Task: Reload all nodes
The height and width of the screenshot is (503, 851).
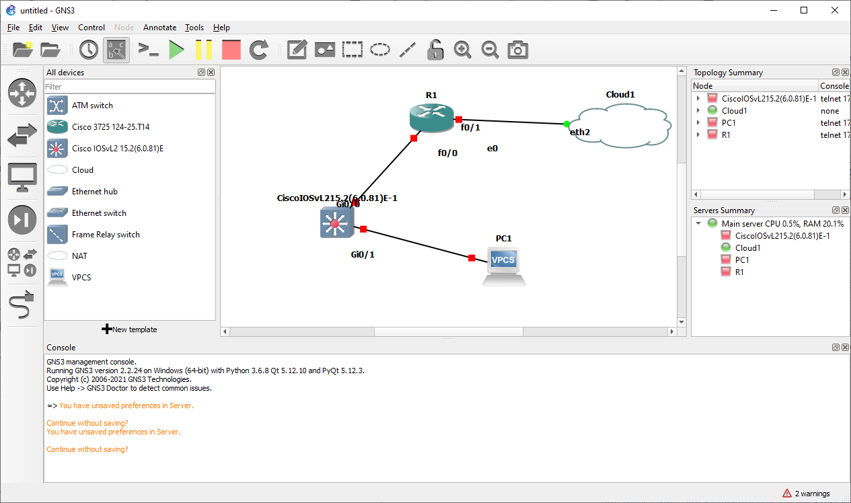Action: coord(259,50)
